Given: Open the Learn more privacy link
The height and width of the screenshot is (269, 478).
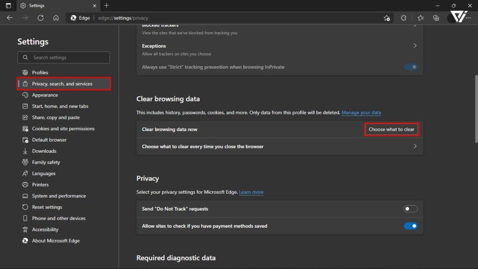Looking at the screenshot, I should pos(251,192).
